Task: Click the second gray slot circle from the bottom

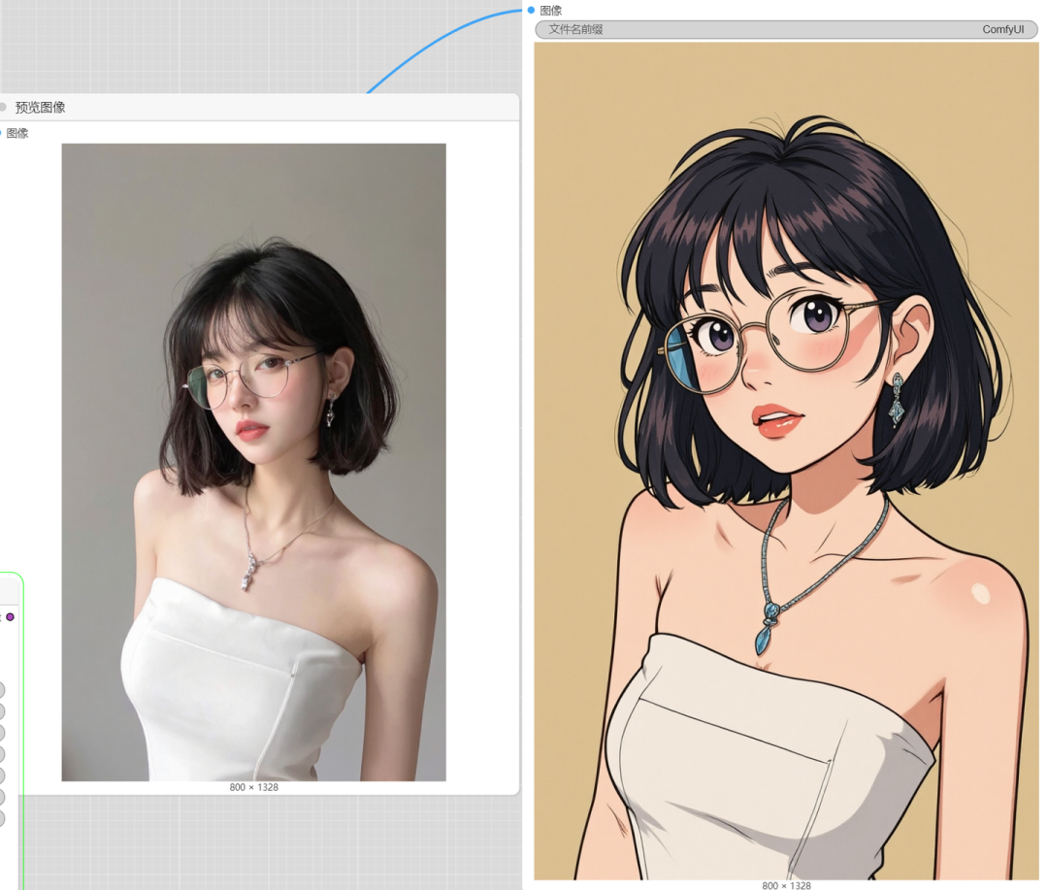Action: [1, 797]
